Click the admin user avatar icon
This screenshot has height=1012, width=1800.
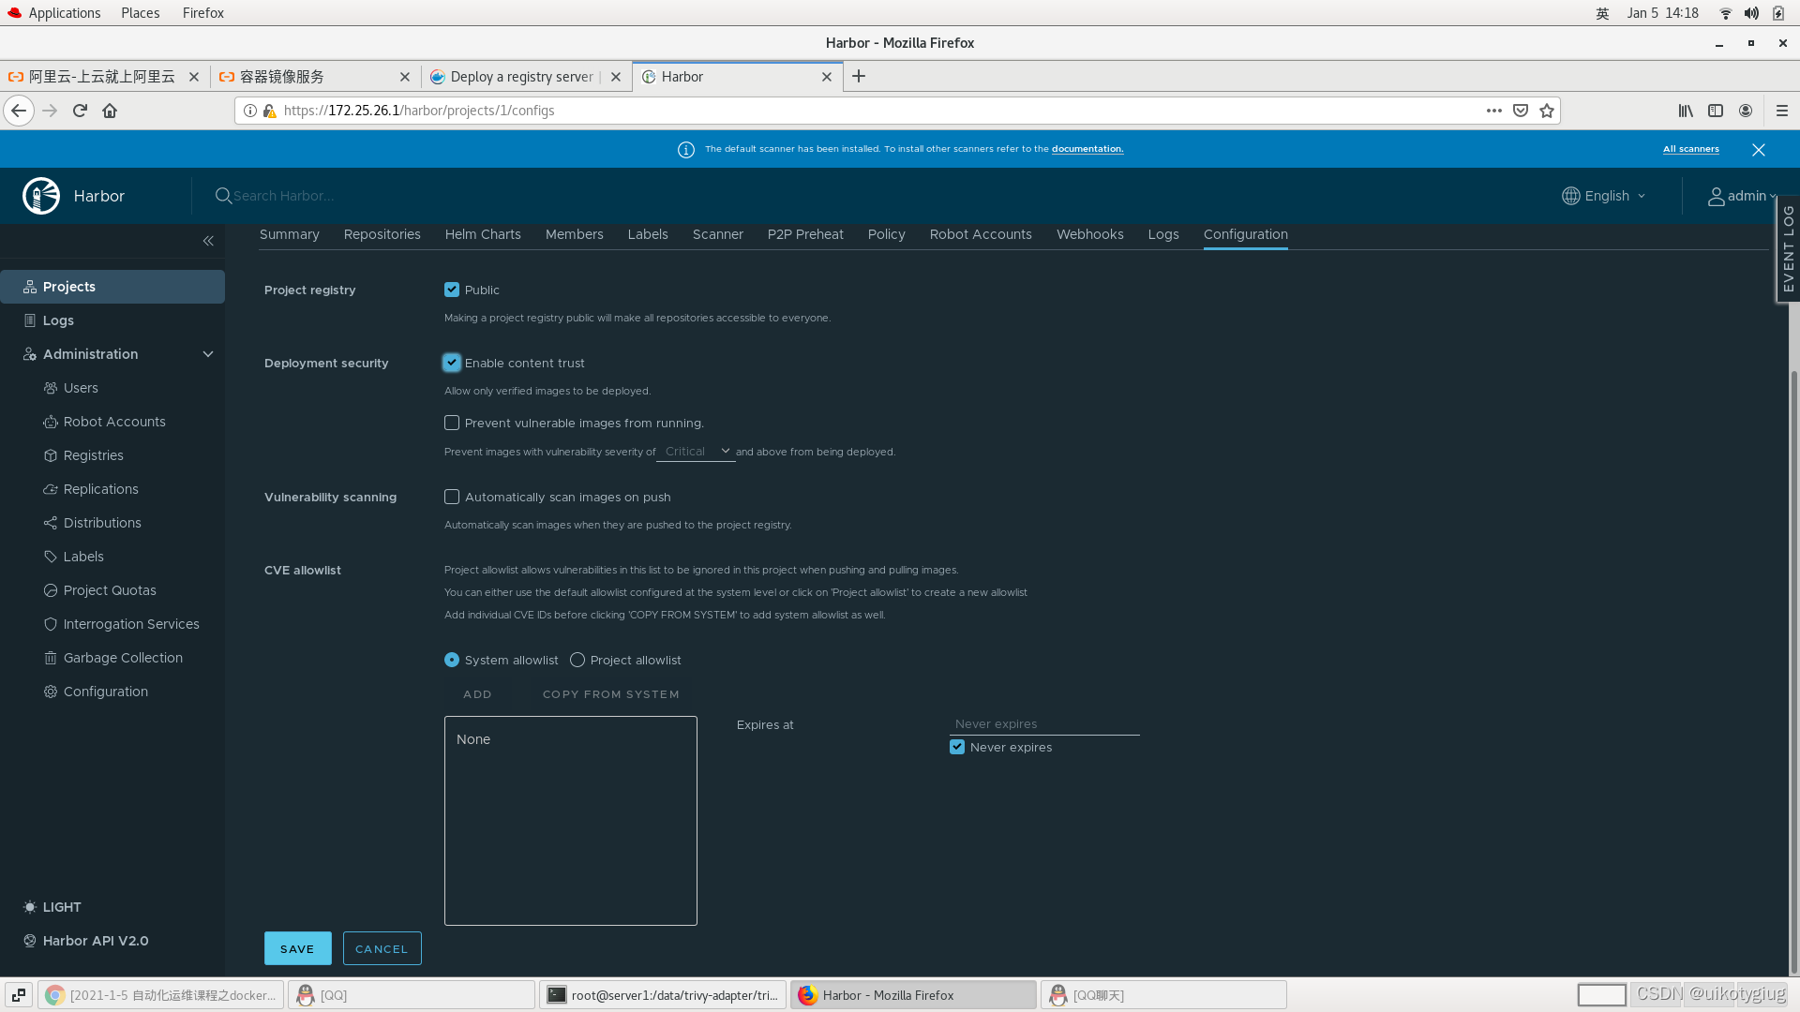[x=1716, y=196]
